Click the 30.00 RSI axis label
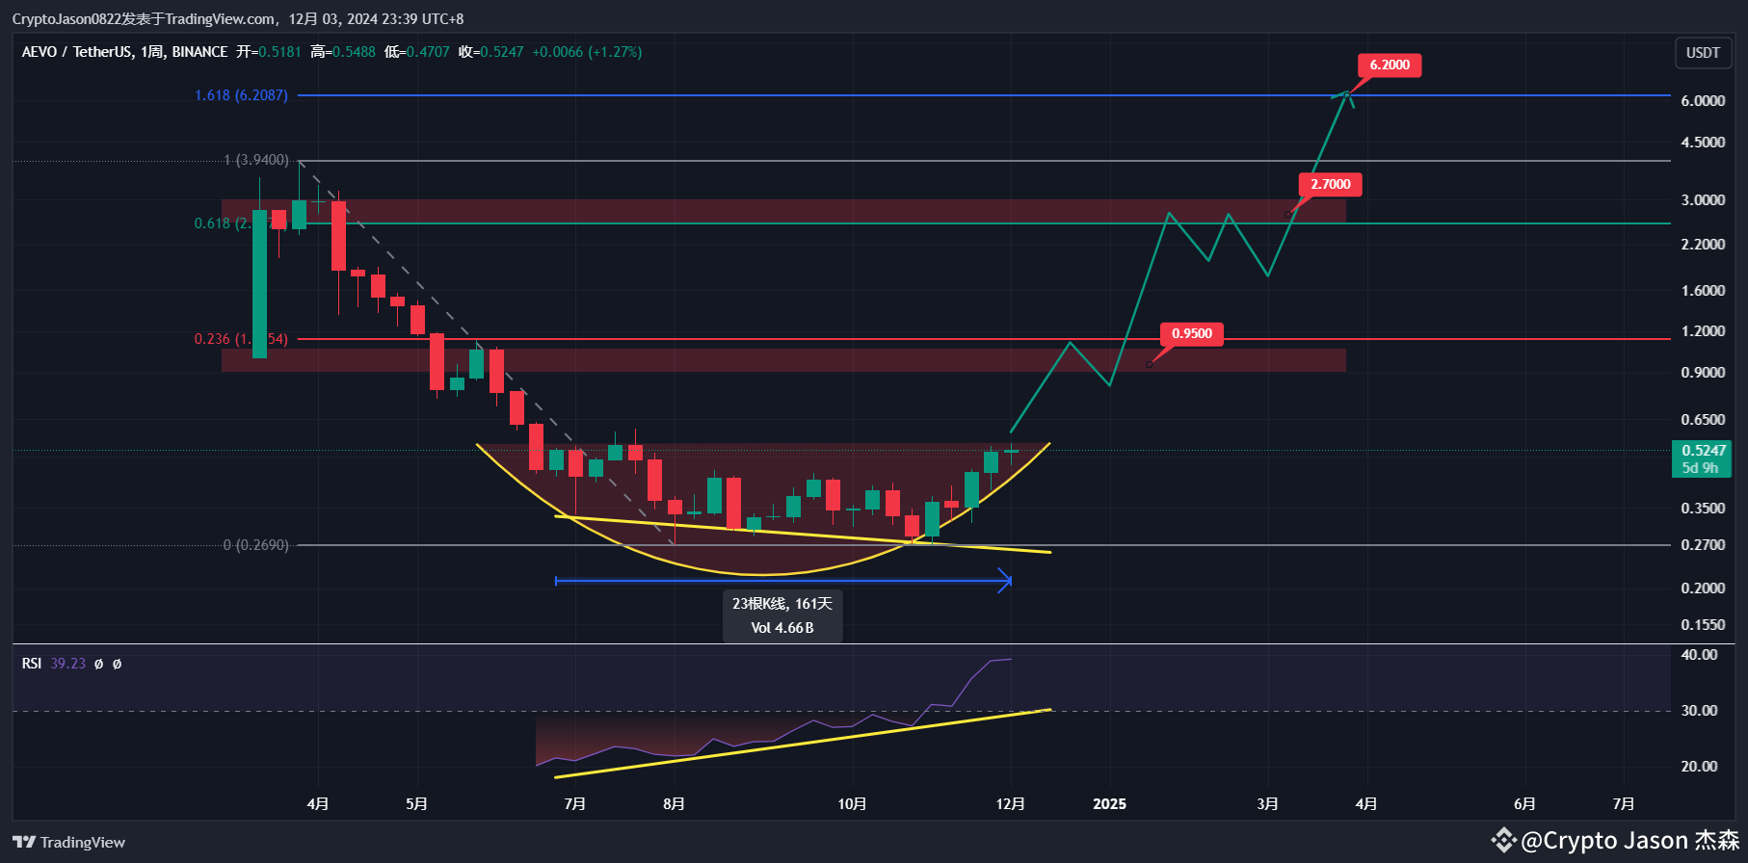 [x=1699, y=711]
